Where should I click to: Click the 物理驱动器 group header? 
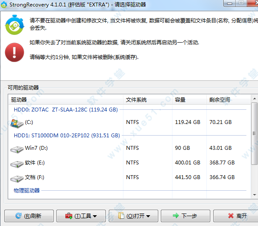(x=27, y=190)
